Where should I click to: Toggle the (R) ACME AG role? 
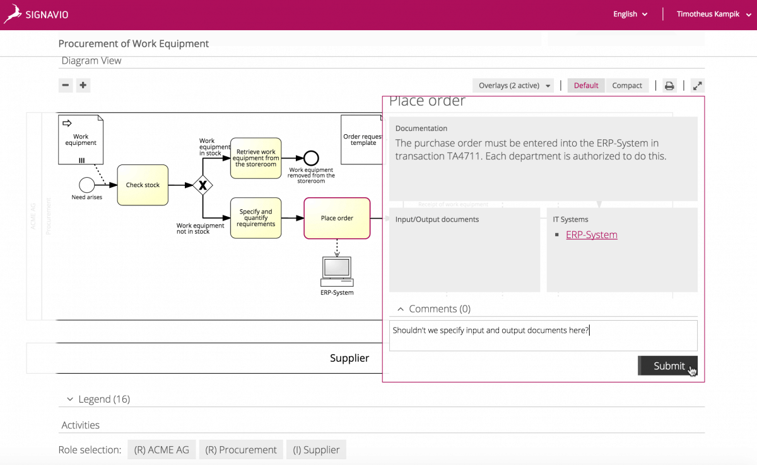pos(161,449)
